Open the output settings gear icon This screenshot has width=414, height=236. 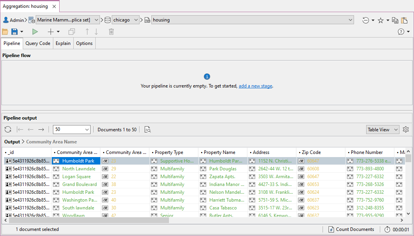(x=406, y=130)
